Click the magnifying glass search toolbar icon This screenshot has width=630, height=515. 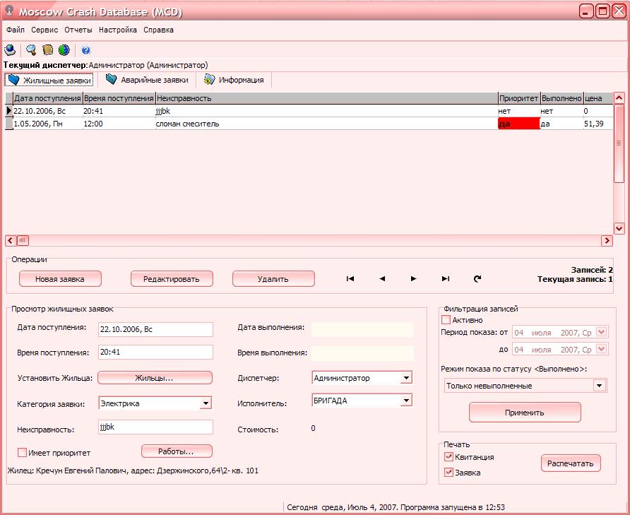[x=31, y=50]
